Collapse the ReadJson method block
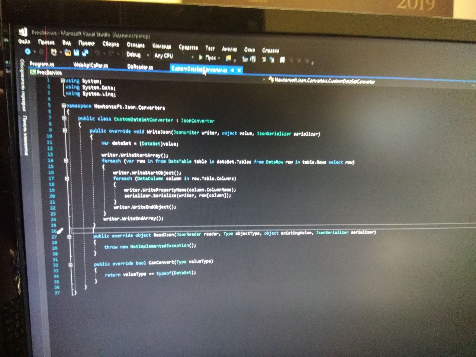The height and width of the screenshot is (357, 476). (69, 237)
